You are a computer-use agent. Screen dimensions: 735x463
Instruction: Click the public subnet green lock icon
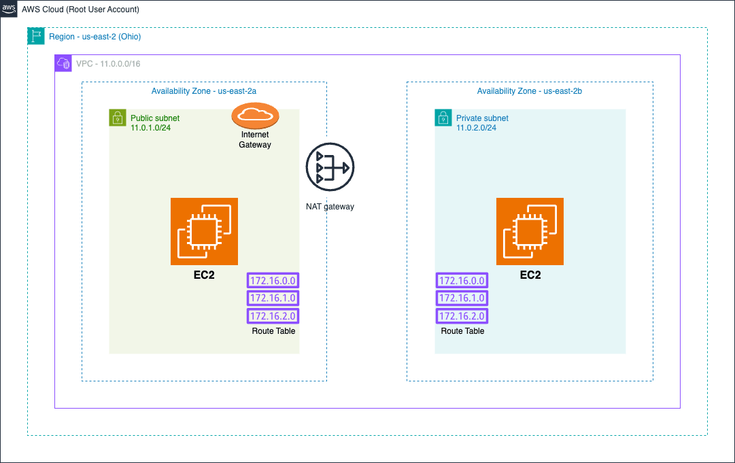118,118
